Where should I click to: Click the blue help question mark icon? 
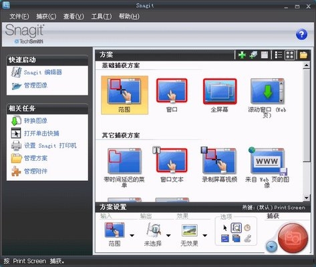tap(301, 35)
